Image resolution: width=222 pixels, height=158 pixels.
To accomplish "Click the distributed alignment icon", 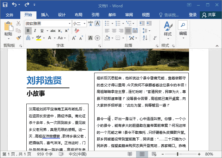I will click(x=135, y=31).
